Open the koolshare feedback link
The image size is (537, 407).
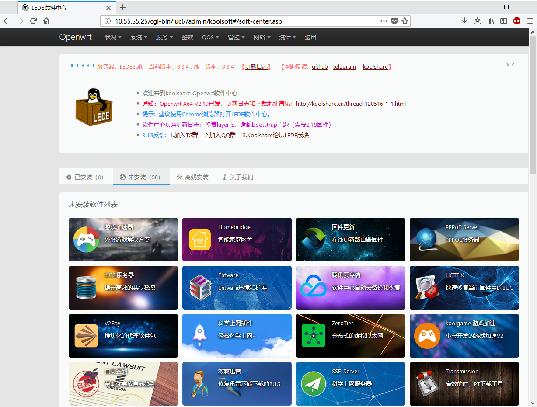(375, 66)
